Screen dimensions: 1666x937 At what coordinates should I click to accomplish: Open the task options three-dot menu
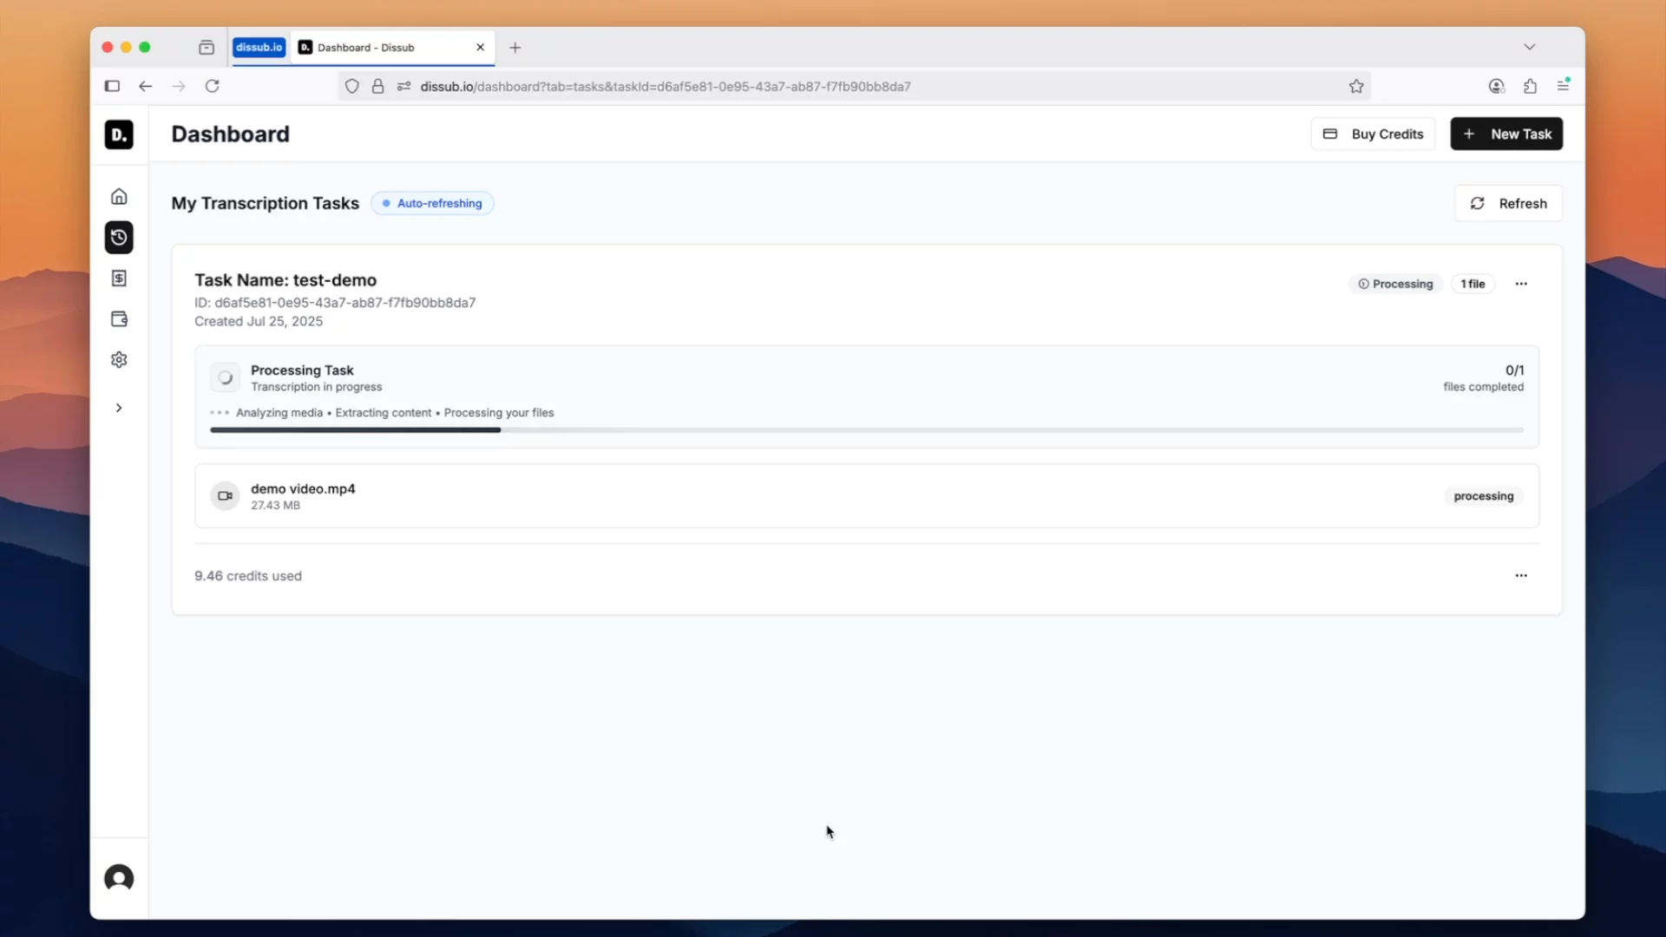[x=1521, y=284]
